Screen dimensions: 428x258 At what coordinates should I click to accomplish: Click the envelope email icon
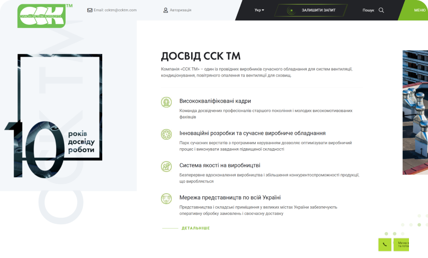coord(89,10)
